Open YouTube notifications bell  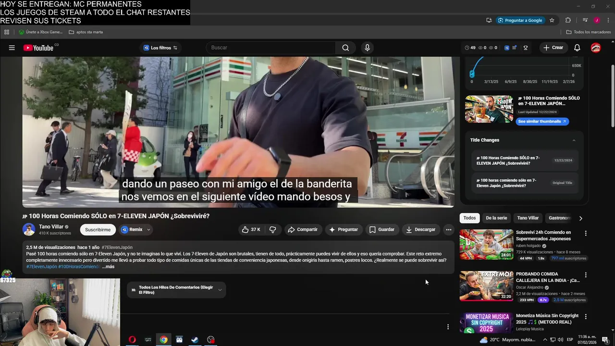coord(577,48)
